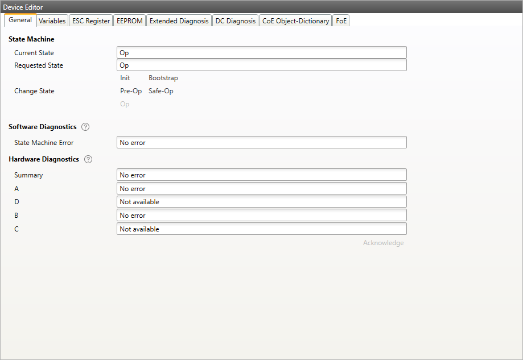Image resolution: width=523 pixels, height=360 pixels.
Task: Click the Current State field
Action: [x=261, y=53]
